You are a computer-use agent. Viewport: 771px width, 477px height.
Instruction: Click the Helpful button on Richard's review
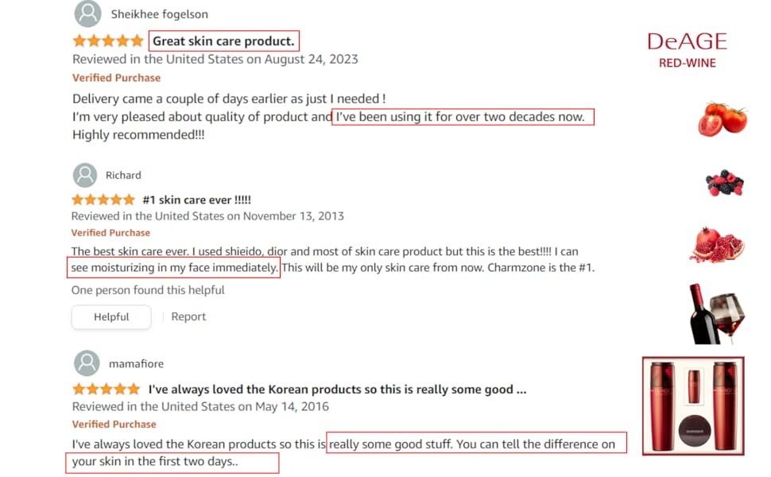(x=111, y=316)
